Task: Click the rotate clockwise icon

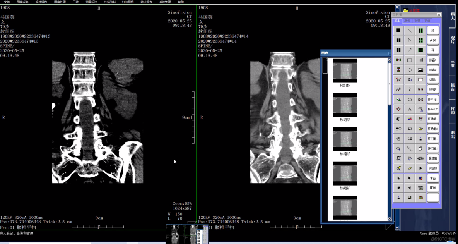Action: (410, 139)
